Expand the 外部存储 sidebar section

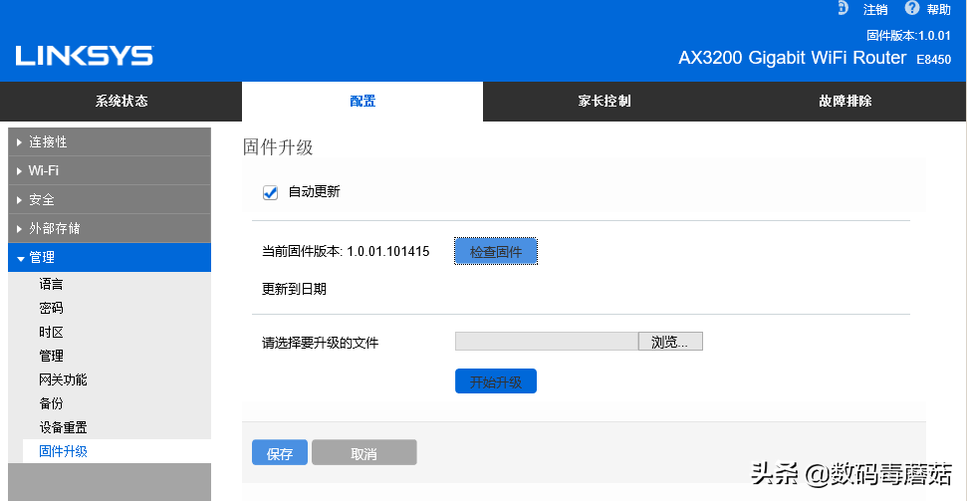[x=110, y=229]
